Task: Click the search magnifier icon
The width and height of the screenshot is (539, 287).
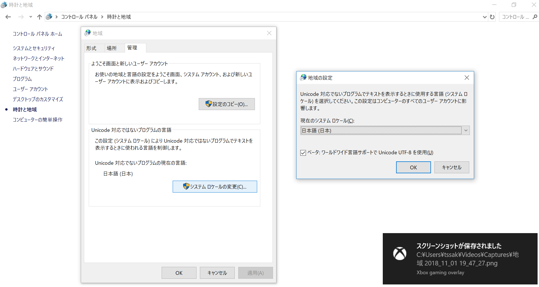Action: (x=535, y=17)
